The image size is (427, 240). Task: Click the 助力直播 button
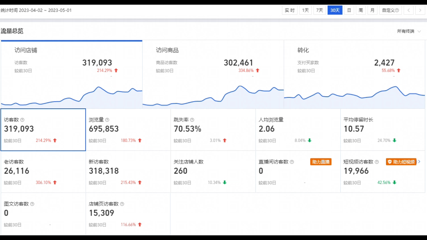pos(321,162)
